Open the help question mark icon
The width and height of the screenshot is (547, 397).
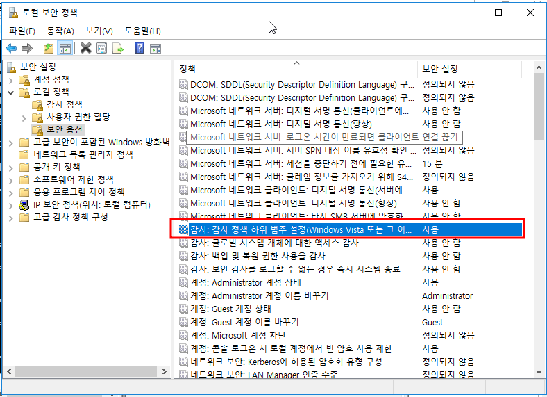(x=140, y=48)
